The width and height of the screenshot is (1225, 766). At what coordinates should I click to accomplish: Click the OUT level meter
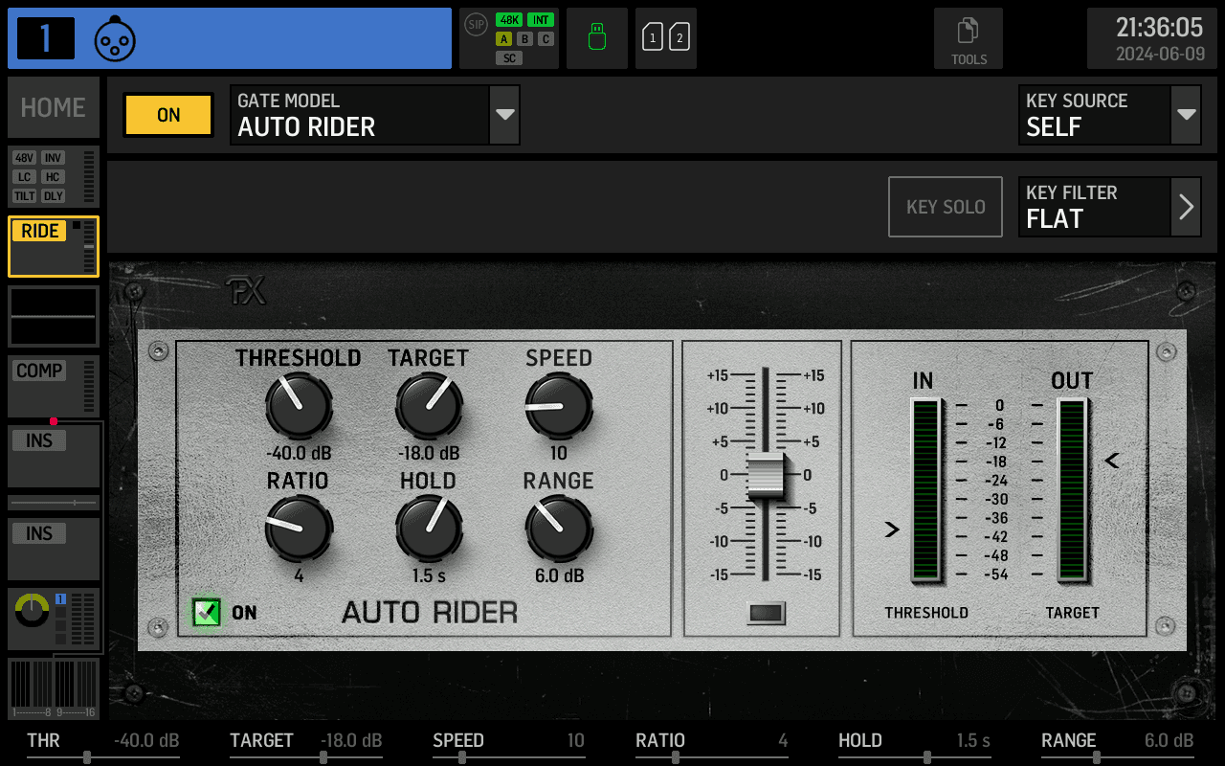pyautogui.click(x=1073, y=490)
